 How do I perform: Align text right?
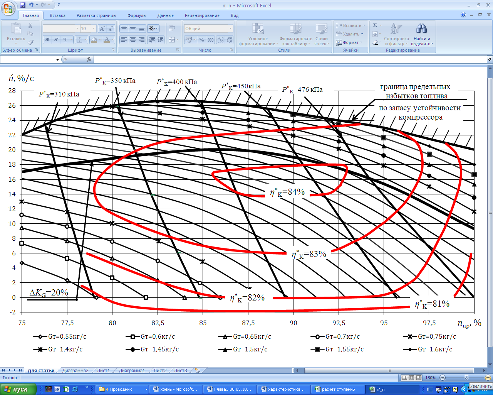point(141,40)
